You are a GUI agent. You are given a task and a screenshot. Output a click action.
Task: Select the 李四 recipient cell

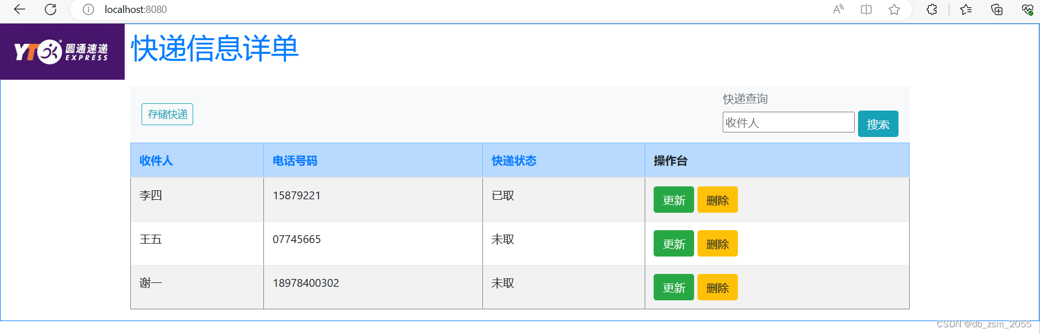coord(197,200)
